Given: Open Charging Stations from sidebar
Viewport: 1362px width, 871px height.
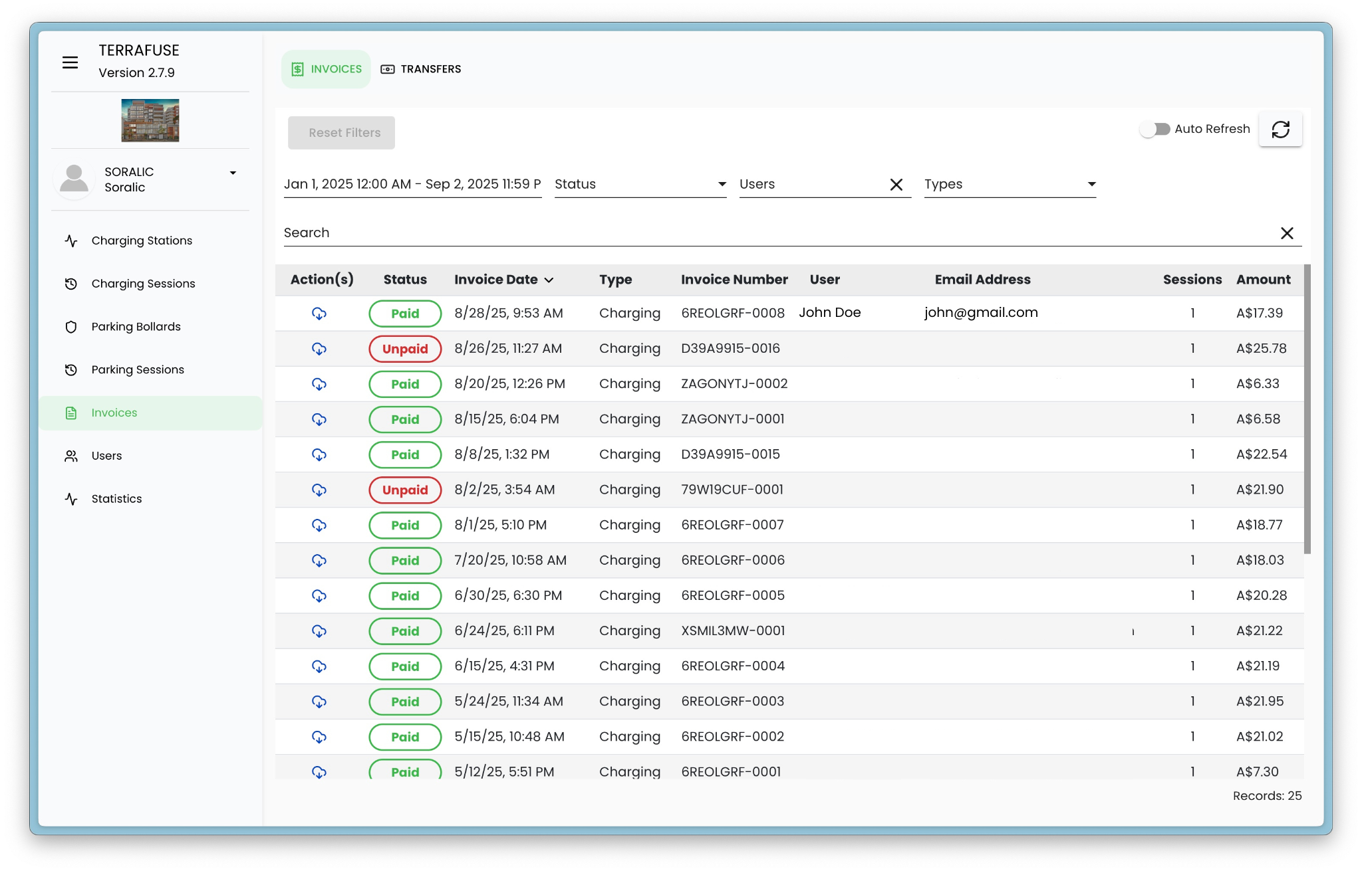Looking at the screenshot, I should pyautogui.click(x=142, y=241).
